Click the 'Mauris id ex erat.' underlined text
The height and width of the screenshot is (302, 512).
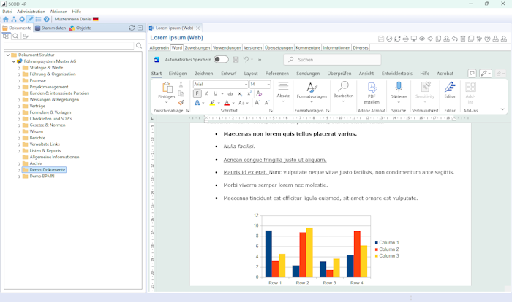click(246, 172)
